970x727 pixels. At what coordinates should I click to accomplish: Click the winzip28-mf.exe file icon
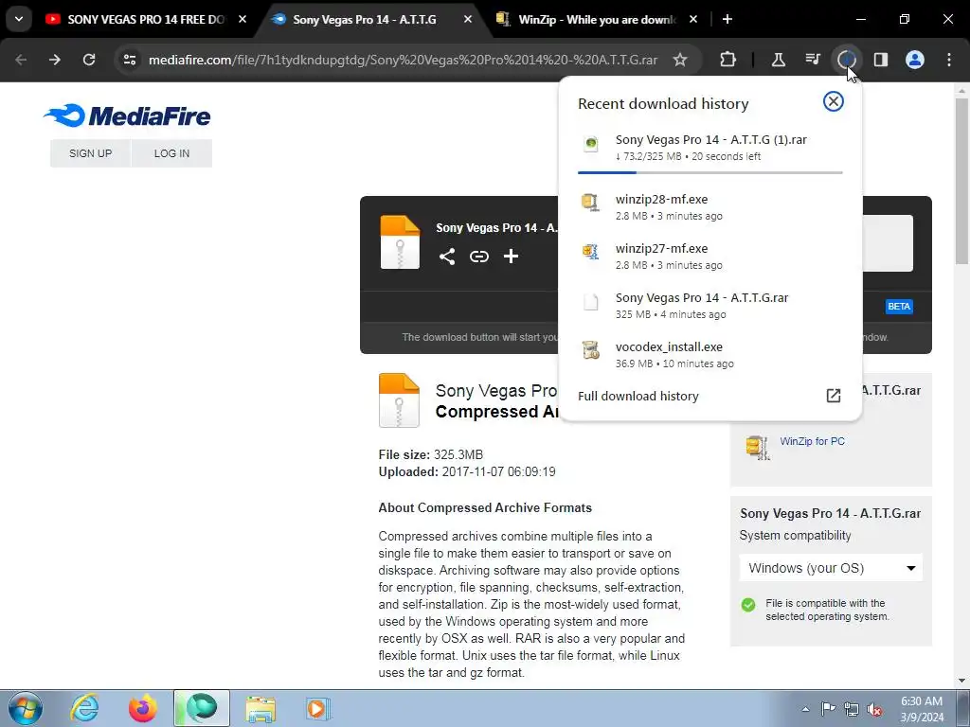(591, 203)
